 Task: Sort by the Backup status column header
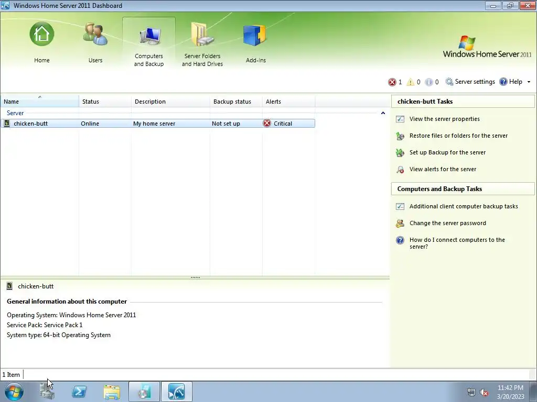[x=236, y=102]
